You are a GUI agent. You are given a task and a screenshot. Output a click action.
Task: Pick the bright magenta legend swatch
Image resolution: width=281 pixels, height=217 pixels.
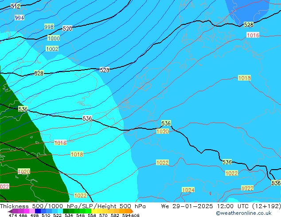pyautogui.click(x=27, y=211)
